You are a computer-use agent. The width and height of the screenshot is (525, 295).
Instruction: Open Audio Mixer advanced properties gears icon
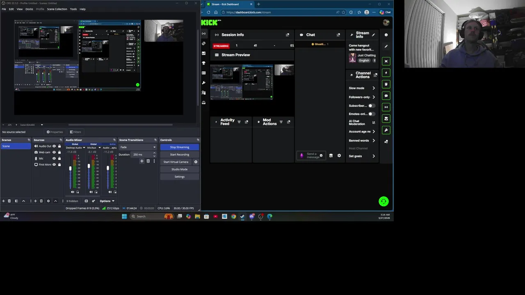click(93, 201)
